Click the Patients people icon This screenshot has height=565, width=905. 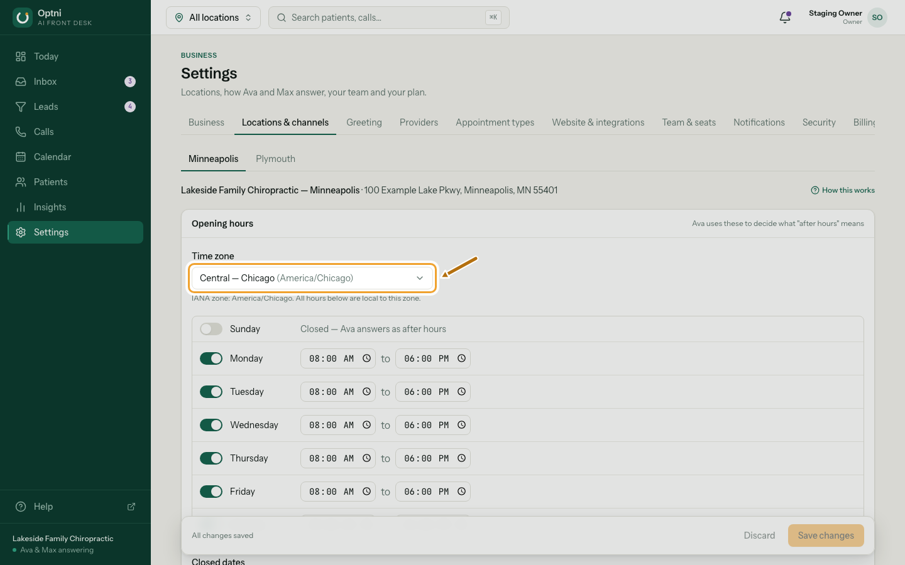coord(21,182)
